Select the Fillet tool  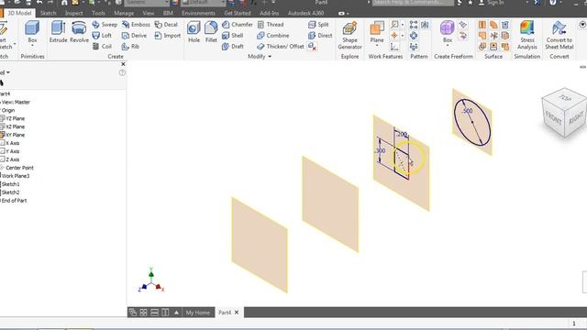(211, 32)
